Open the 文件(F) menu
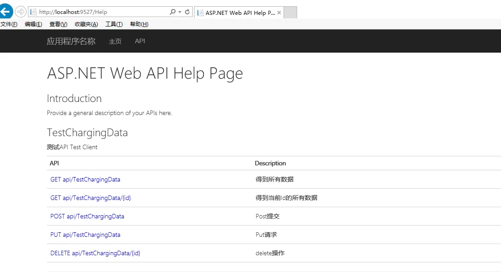Image resolution: width=501 pixels, height=275 pixels. 9,24
